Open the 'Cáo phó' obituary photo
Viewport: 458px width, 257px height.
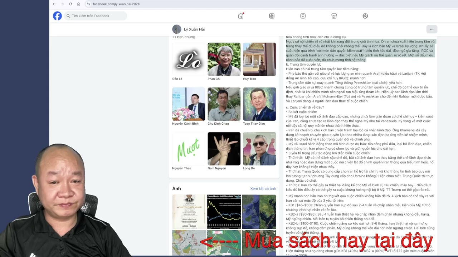[189, 212]
